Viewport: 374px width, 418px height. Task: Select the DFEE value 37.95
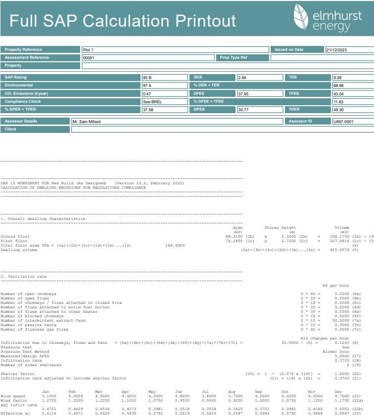260,94
